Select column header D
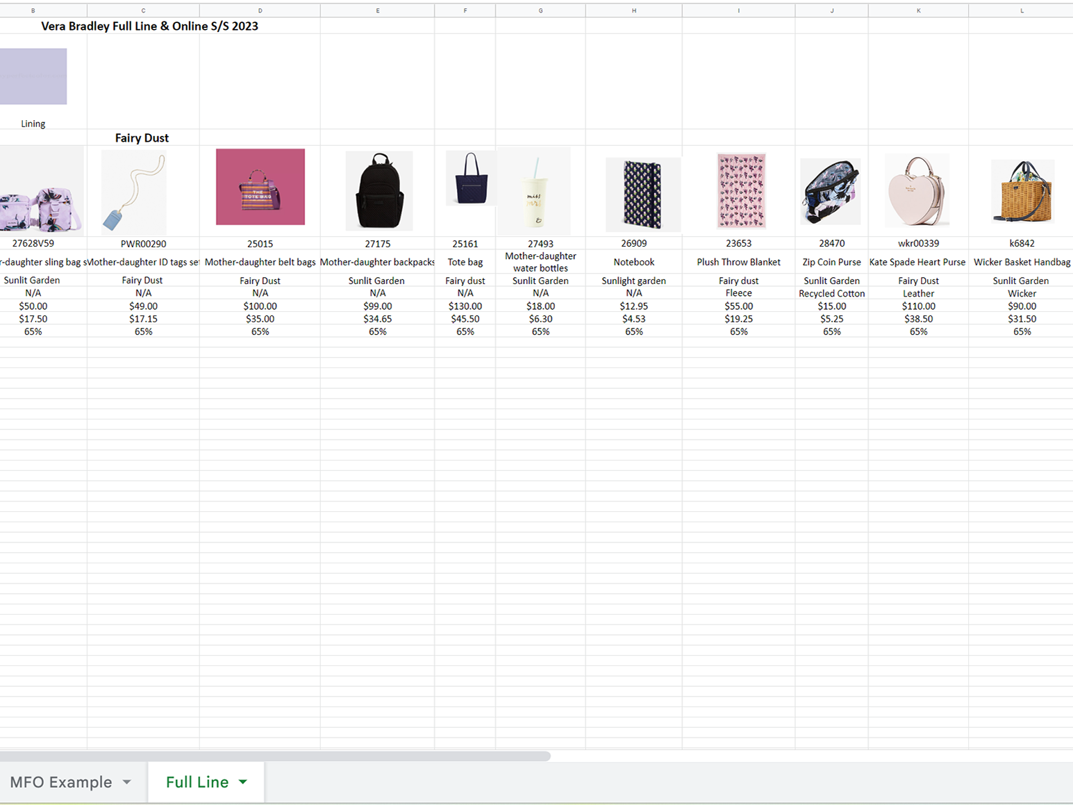 260,10
